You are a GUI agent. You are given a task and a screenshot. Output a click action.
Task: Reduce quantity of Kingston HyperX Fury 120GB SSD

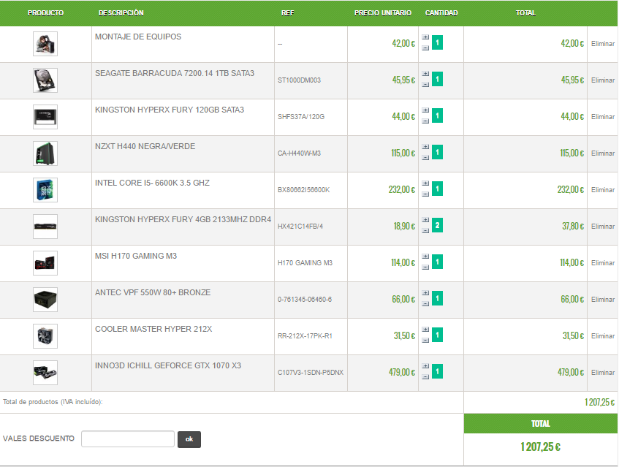pyautogui.click(x=425, y=121)
